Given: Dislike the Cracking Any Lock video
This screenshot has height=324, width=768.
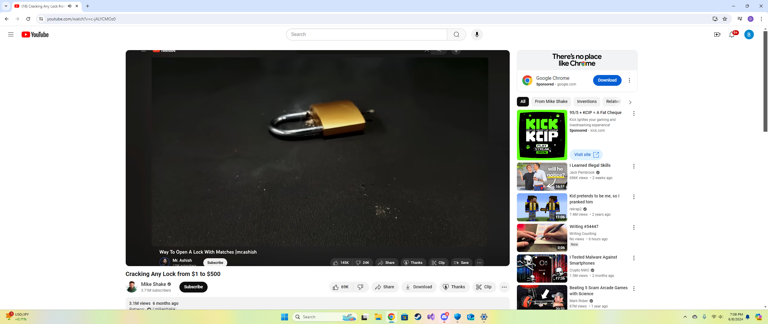Looking at the screenshot, I should pos(361,287).
